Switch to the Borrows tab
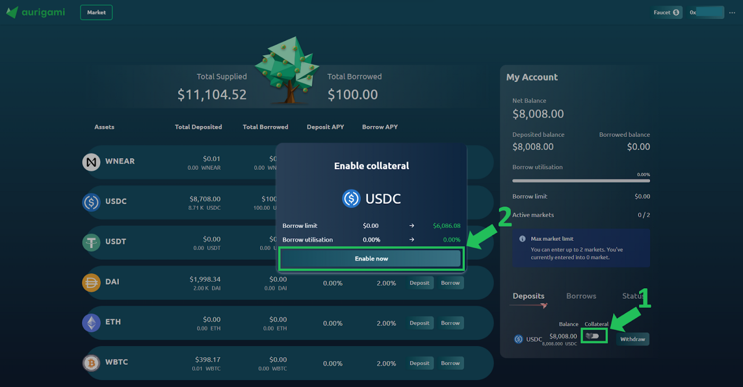 tap(581, 296)
